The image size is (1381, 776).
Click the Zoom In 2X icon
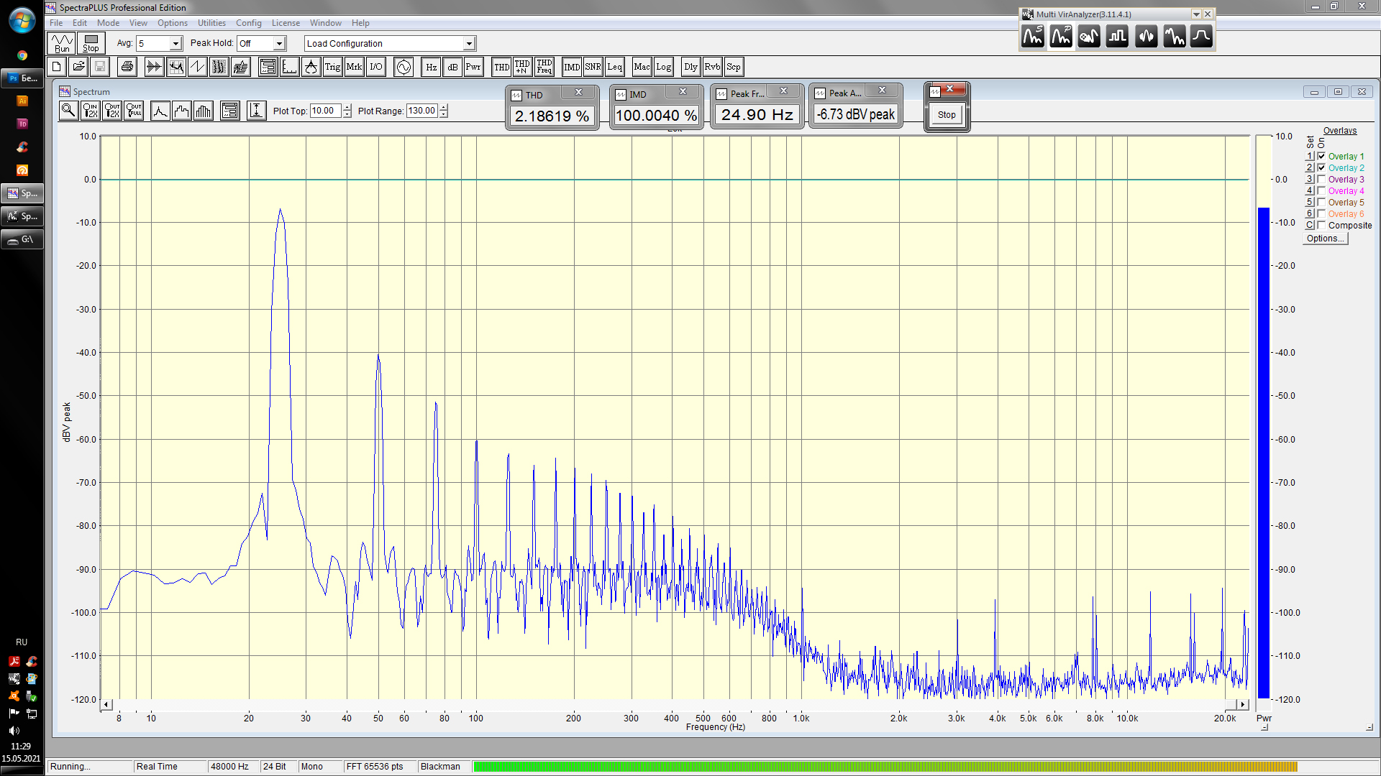coord(90,111)
